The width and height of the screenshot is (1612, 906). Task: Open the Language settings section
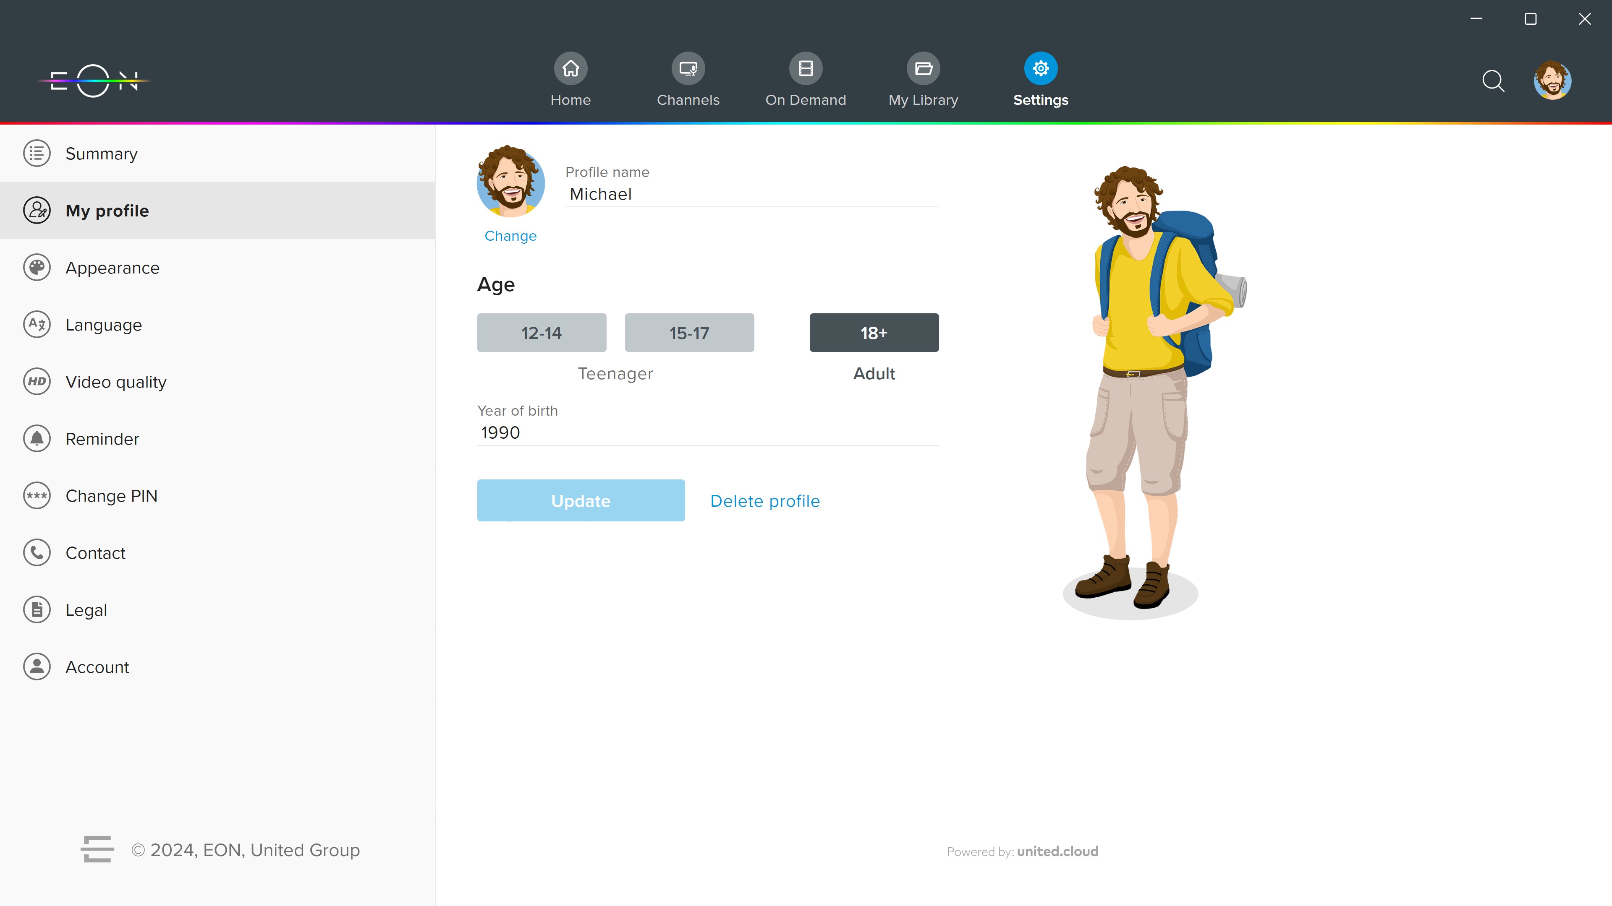[x=104, y=325]
